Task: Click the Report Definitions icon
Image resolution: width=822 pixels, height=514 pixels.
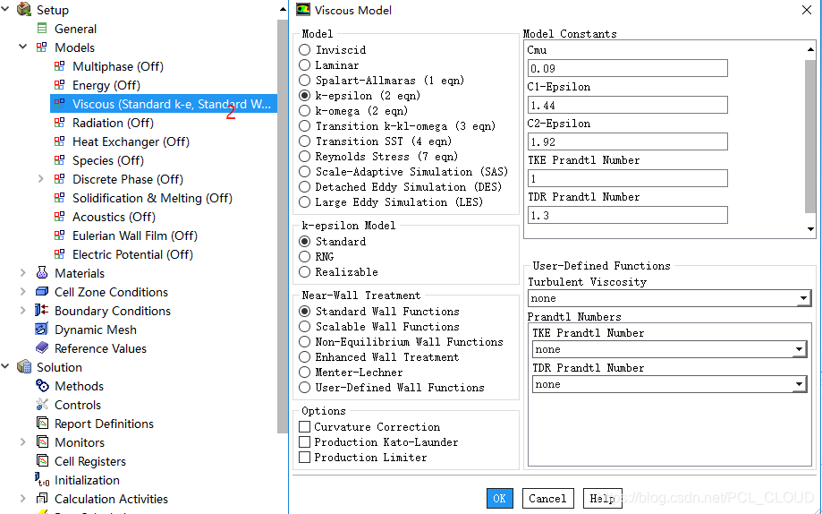Action: [42, 424]
